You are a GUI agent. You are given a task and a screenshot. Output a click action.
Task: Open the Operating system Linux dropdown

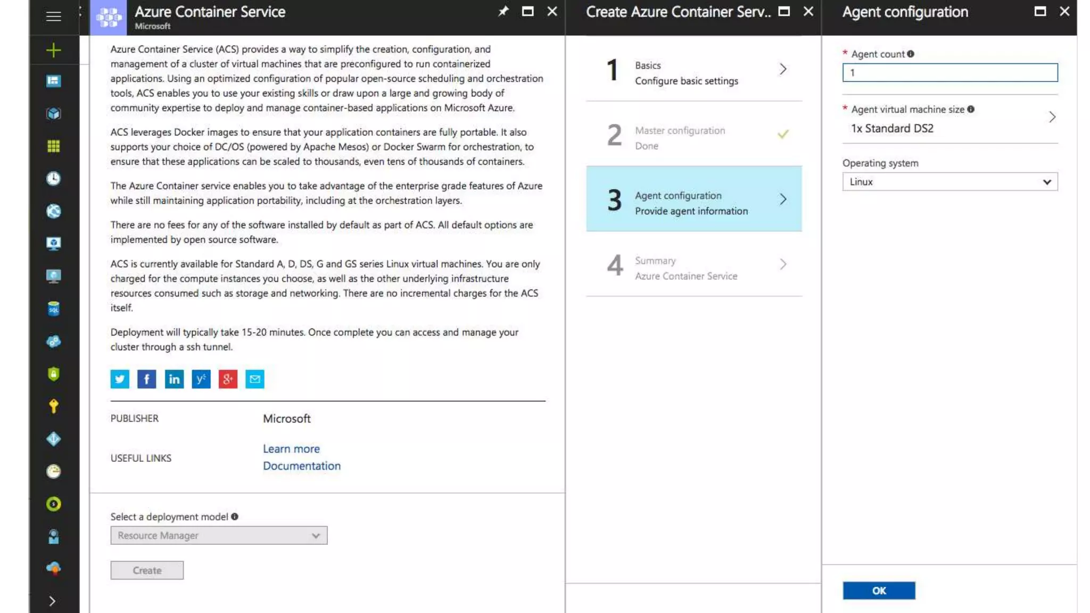pyautogui.click(x=949, y=182)
